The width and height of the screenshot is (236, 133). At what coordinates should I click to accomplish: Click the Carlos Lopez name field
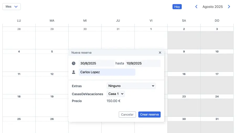107,72
